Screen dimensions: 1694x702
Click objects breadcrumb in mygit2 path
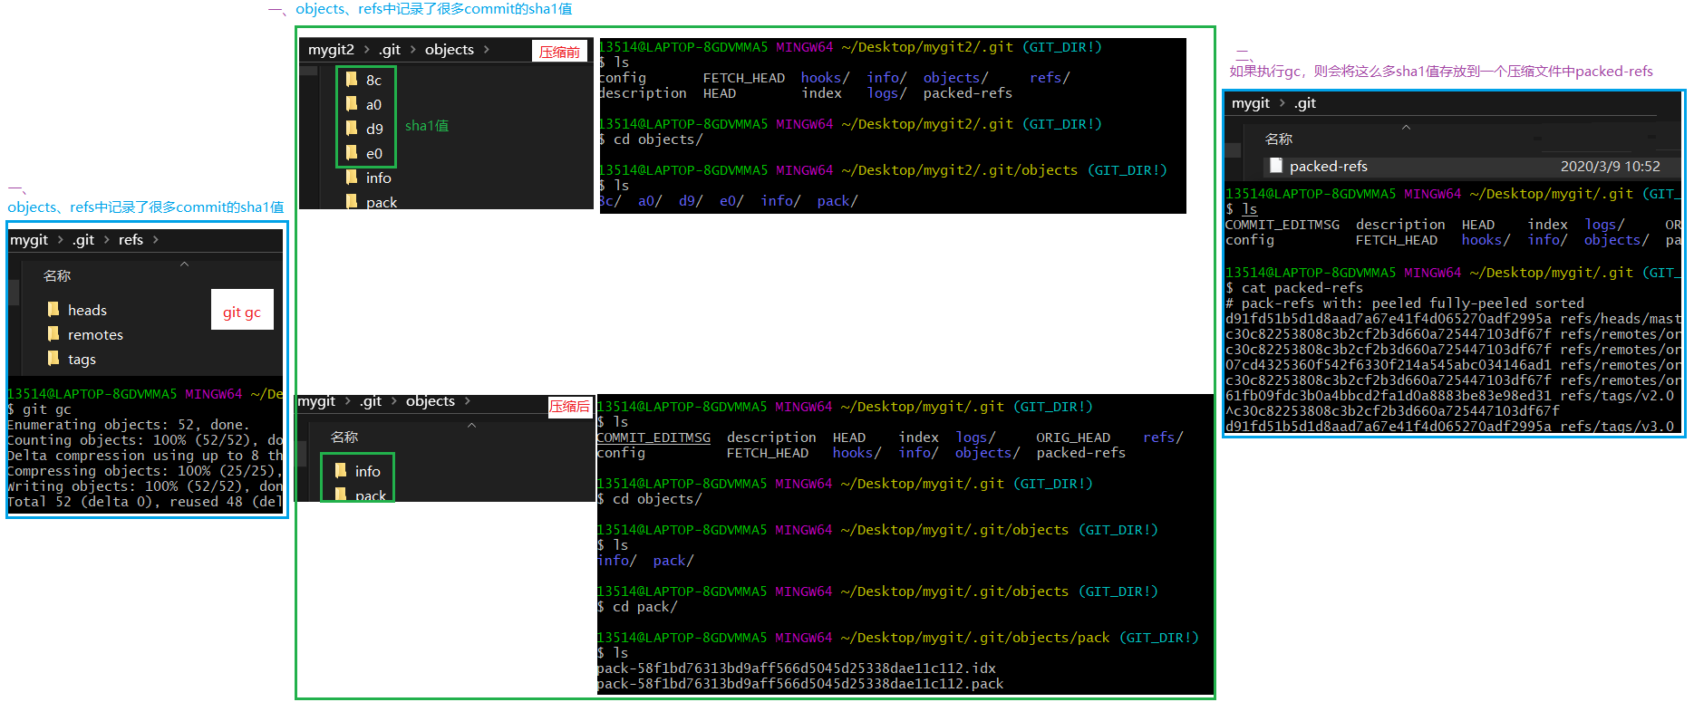coord(449,50)
